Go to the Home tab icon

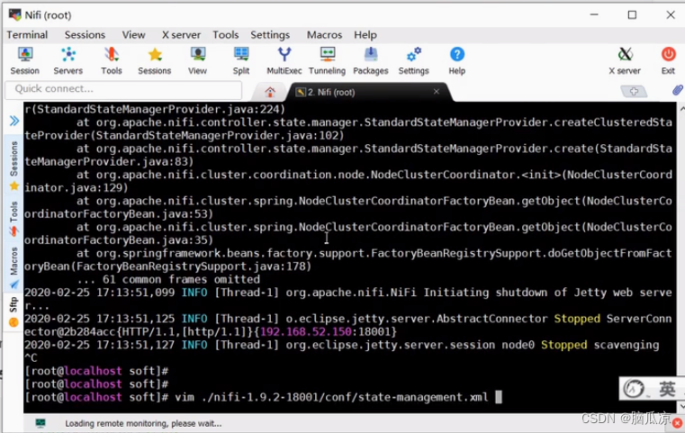pyautogui.click(x=270, y=92)
